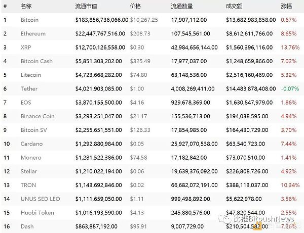This screenshot has width=304, height=233.
Task: Open the Monero coin link
Action: click(31, 158)
